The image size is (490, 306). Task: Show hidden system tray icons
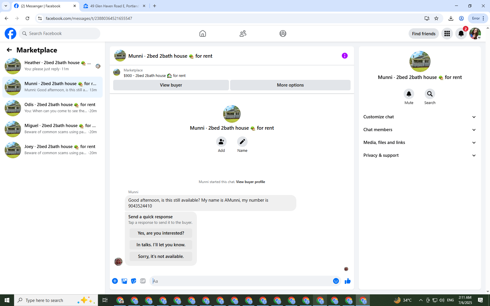421,300
